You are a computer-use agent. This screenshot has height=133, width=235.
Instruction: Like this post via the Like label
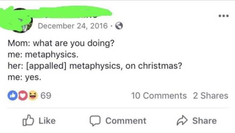pyautogui.click(x=47, y=121)
